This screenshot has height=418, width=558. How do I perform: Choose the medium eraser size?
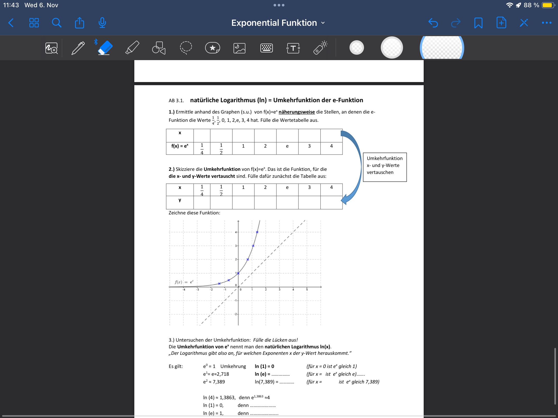(392, 47)
